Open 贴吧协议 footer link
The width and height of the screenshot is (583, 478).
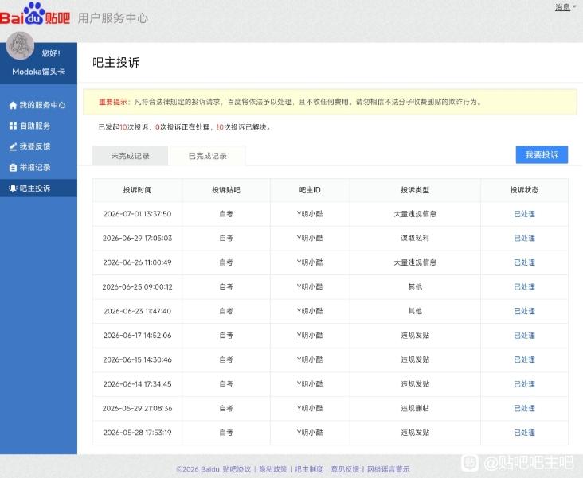coord(237,469)
